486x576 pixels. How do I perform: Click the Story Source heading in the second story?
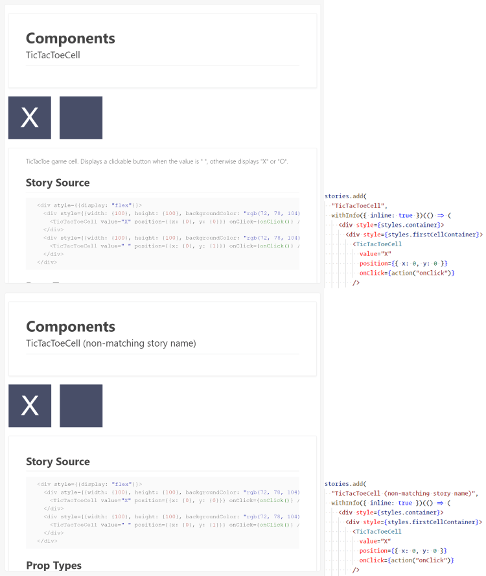click(59, 461)
